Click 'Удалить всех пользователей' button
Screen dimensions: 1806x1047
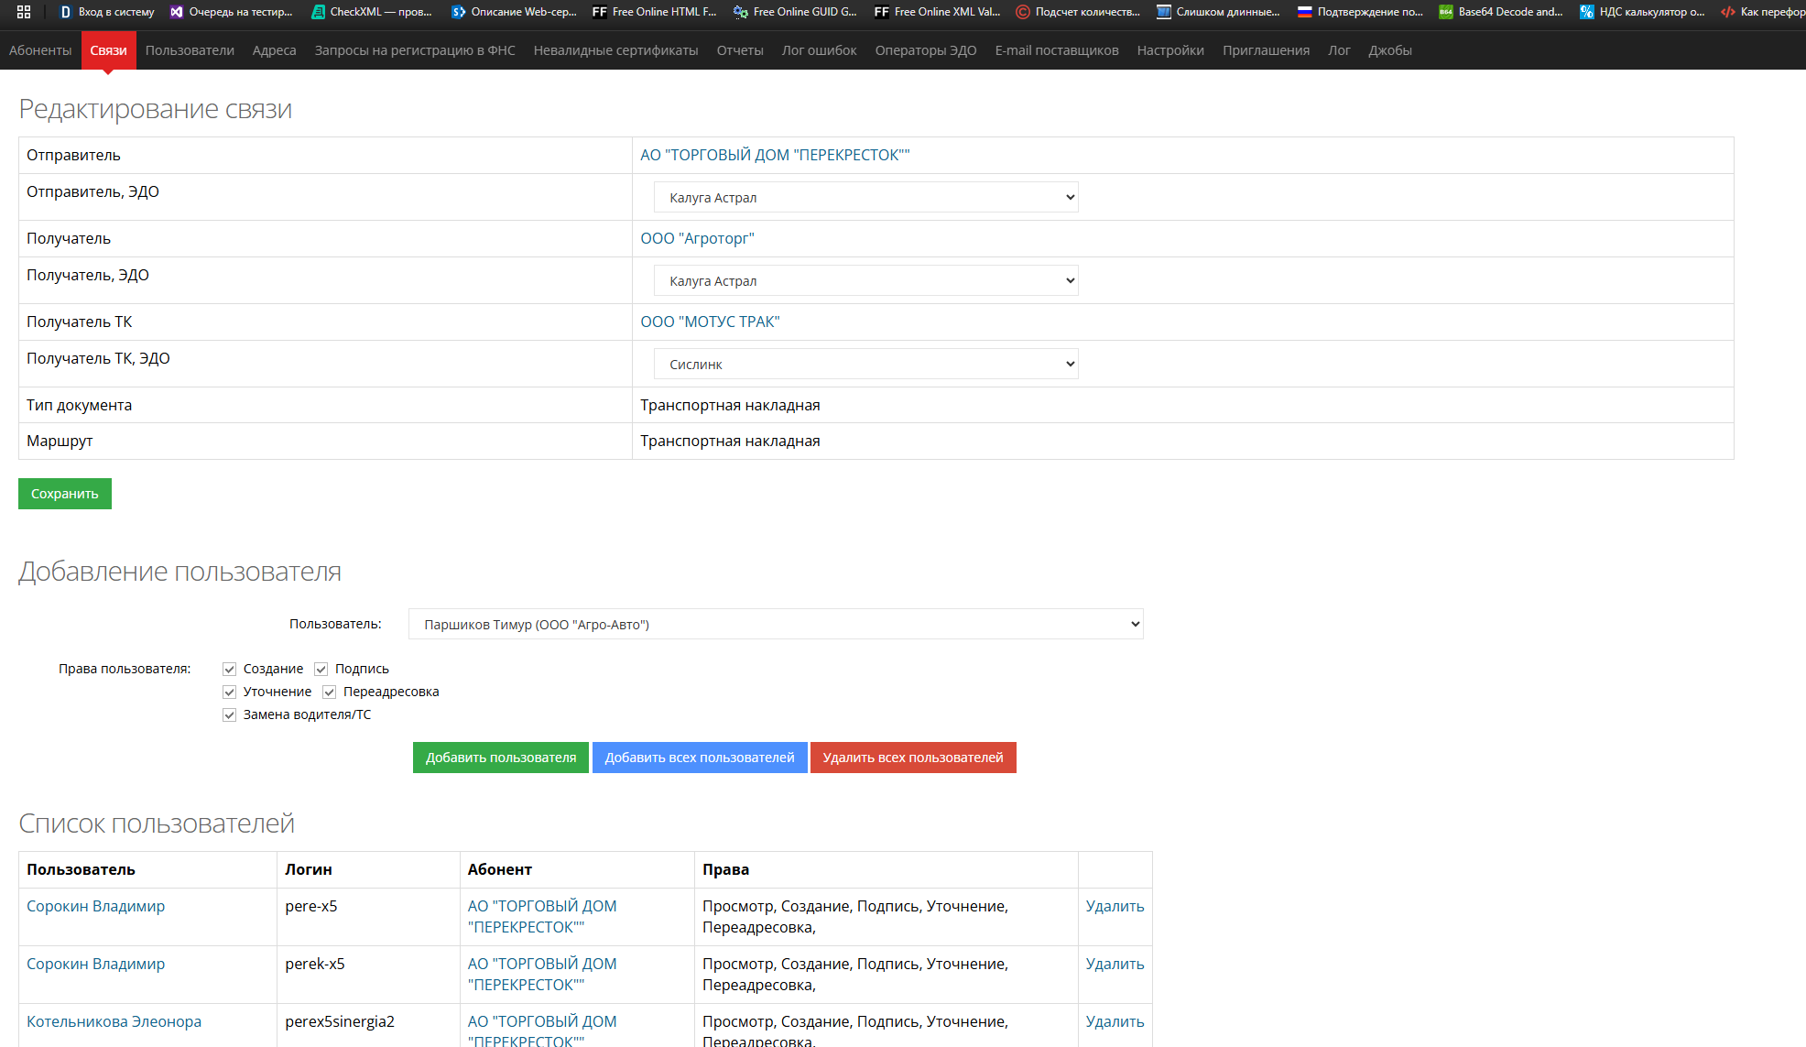tap(913, 758)
